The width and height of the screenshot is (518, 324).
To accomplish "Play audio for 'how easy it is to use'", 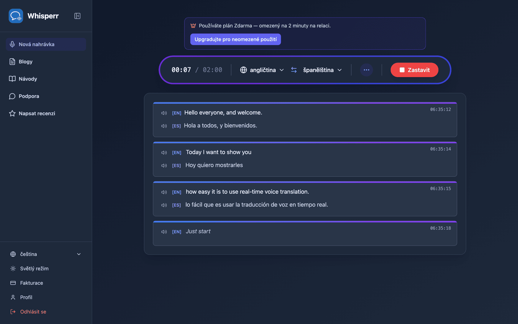I will click(x=164, y=192).
